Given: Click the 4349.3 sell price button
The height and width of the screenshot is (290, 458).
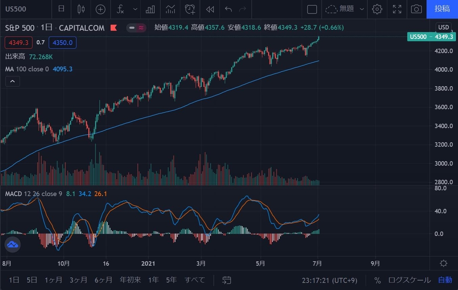Looking at the screenshot, I should [x=19, y=43].
